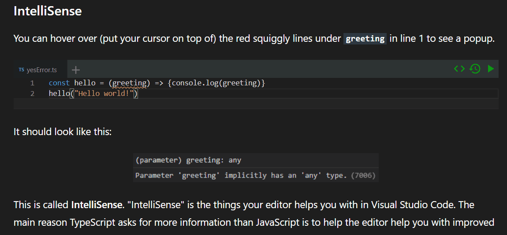Image resolution: width=507 pixels, height=235 pixels.
Task: Click "It should look like this:" text
Action: pos(63,132)
